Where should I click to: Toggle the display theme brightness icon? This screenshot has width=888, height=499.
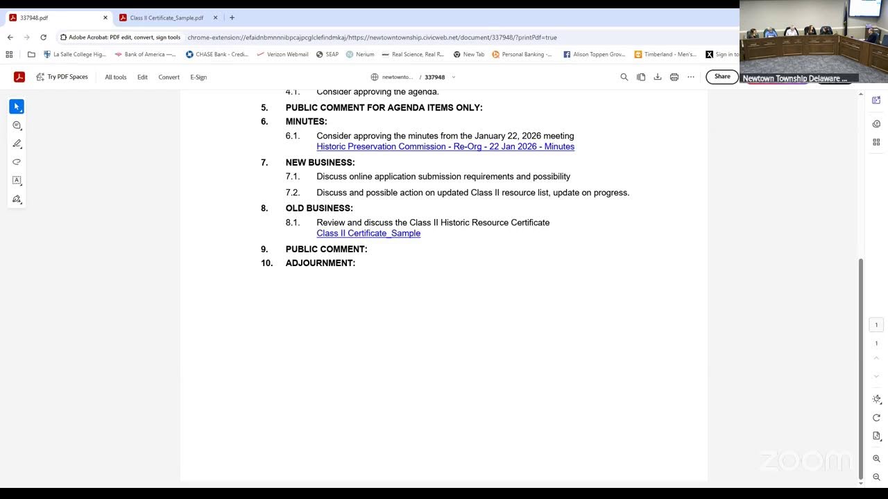(876, 399)
